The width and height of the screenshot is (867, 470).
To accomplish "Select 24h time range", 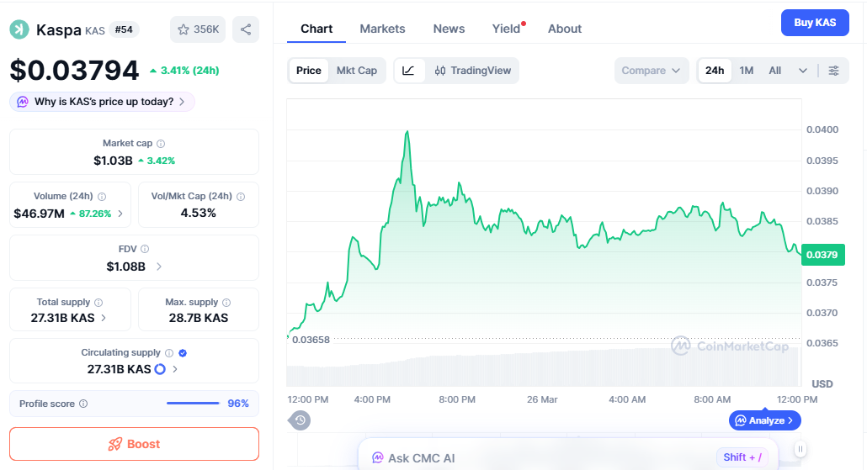I will click(715, 71).
